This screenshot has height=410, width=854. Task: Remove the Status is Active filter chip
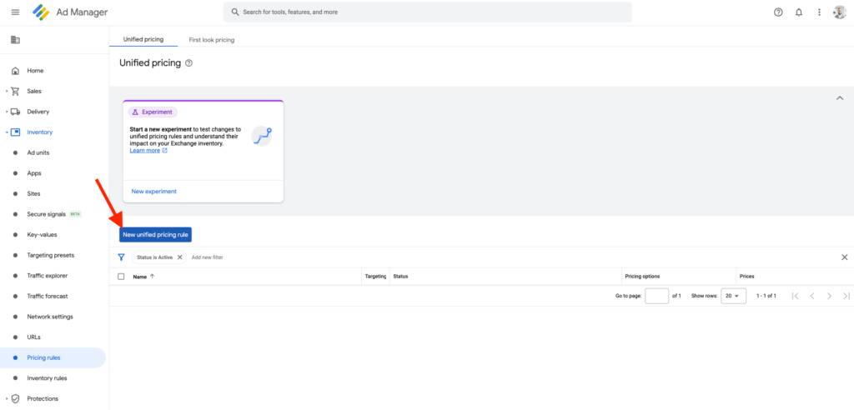click(179, 257)
